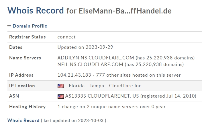Click the US flag in IP Location row
The height and width of the screenshot is (126, 202).
(x=61, y=86)
